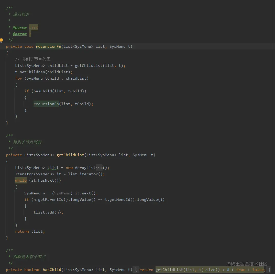This screenshot has width=275, height=274.
Task: Click the @param tag before highlighted 't'
Action: (x=20, y=34)
